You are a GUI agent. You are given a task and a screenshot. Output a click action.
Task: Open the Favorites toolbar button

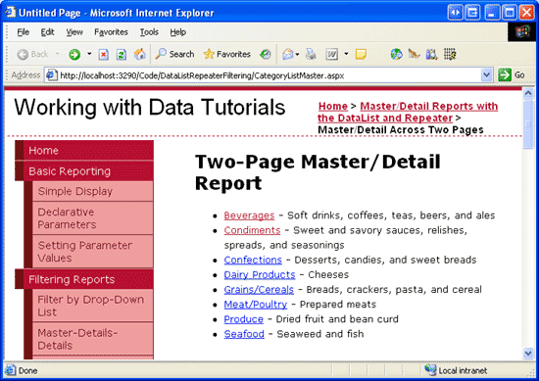227,54
